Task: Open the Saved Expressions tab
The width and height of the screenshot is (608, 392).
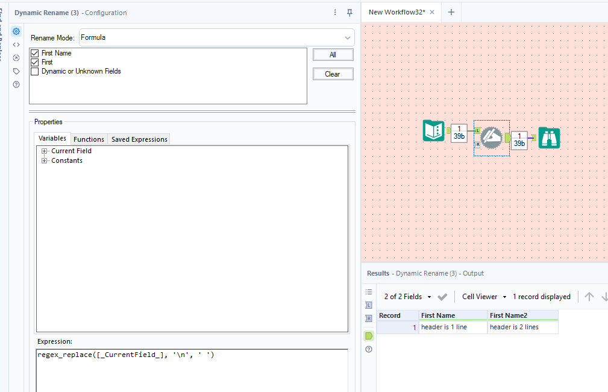Action: 138,139
